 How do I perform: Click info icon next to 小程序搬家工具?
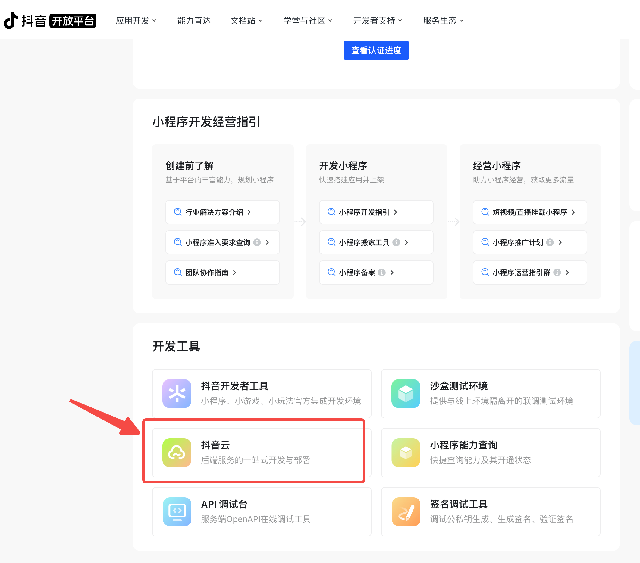tap(396, 242)
